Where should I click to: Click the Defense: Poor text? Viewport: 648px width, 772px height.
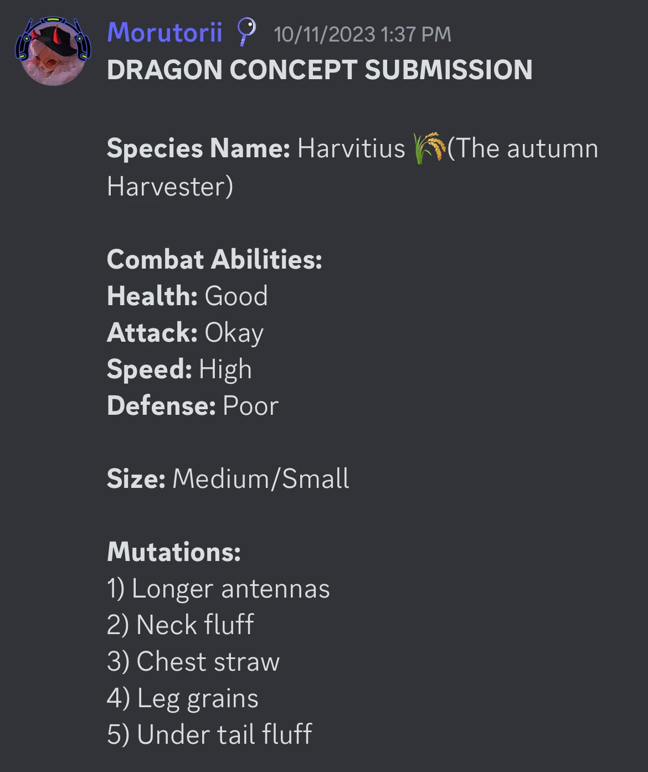(x=193, y=405)
